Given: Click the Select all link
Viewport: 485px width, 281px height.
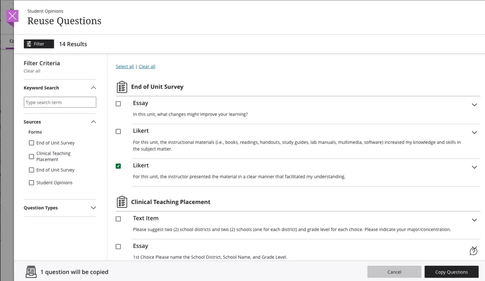Looking at the screenshot, I should click(x=125, y=66).
